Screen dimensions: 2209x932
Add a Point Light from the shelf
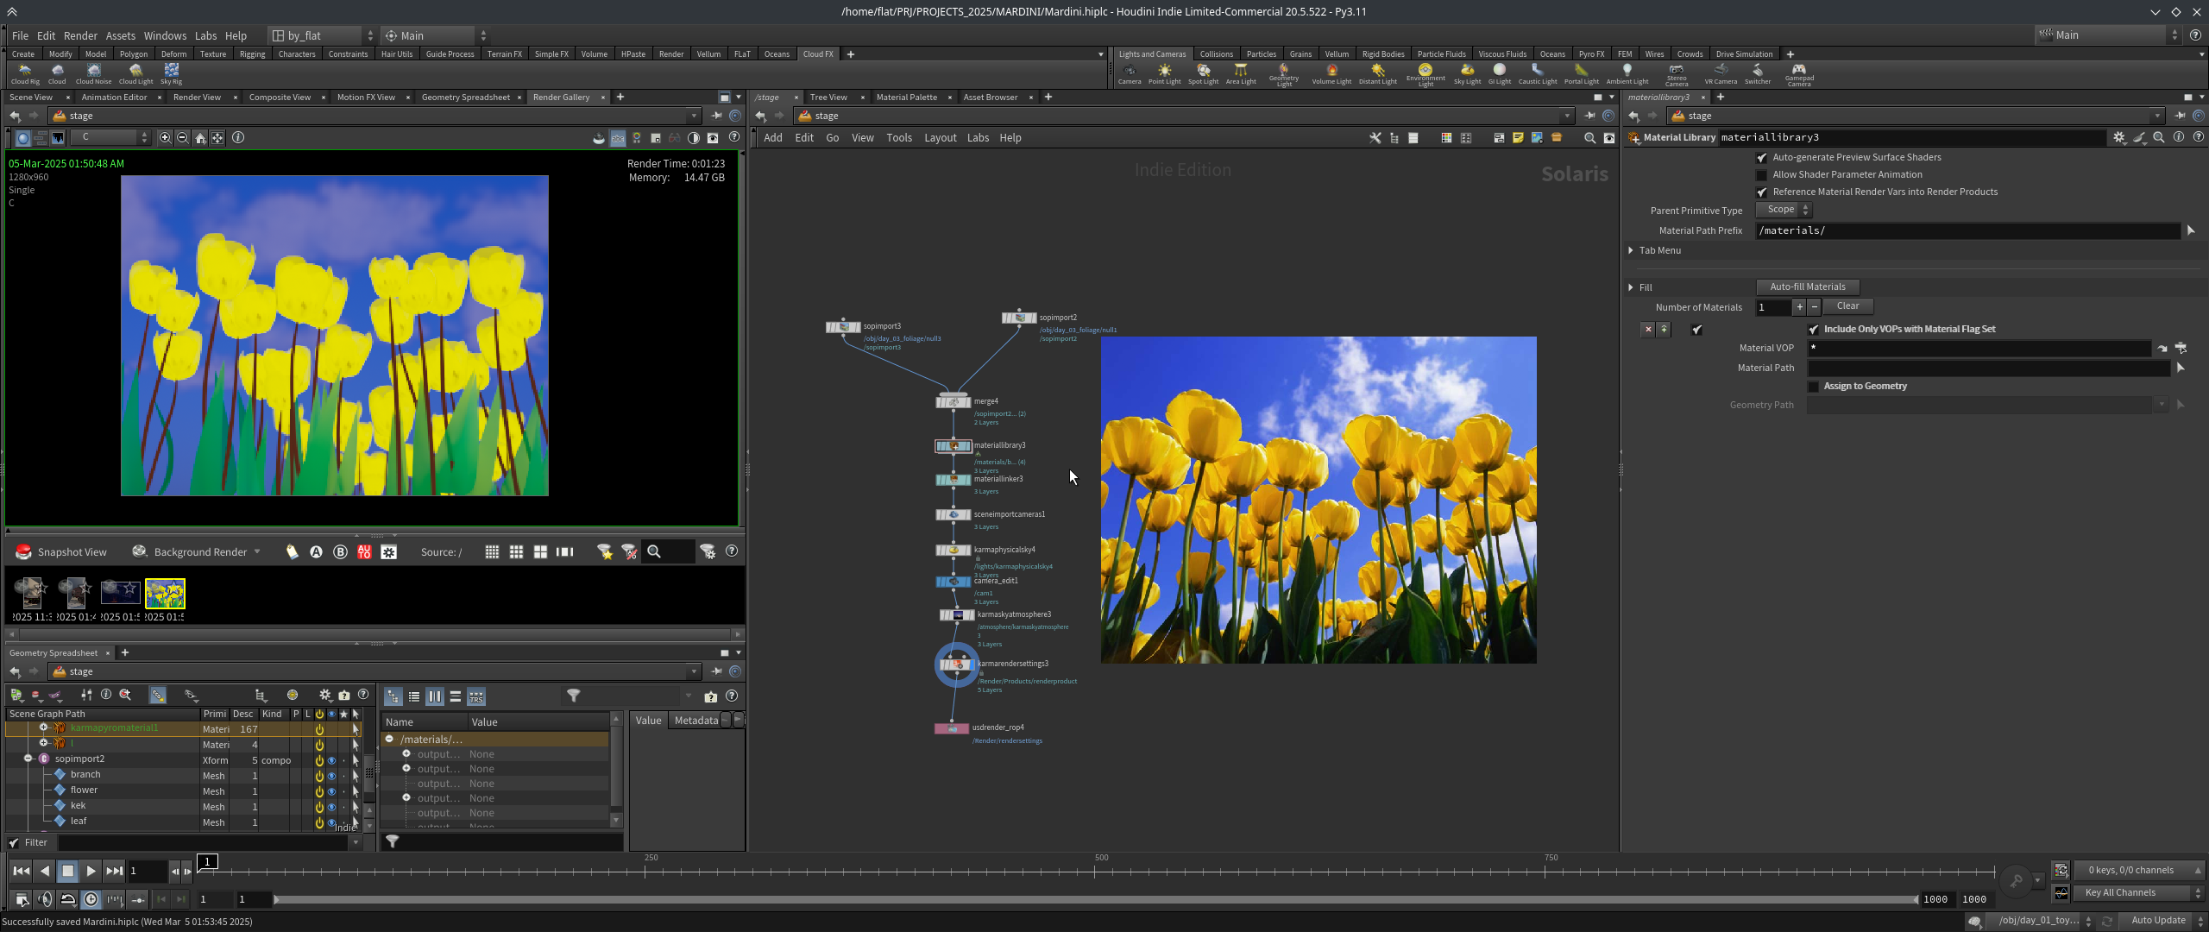tap(1164, 73)
